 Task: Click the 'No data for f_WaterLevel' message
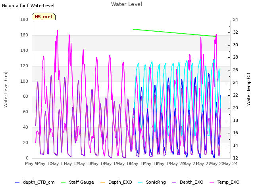point(28,6)
